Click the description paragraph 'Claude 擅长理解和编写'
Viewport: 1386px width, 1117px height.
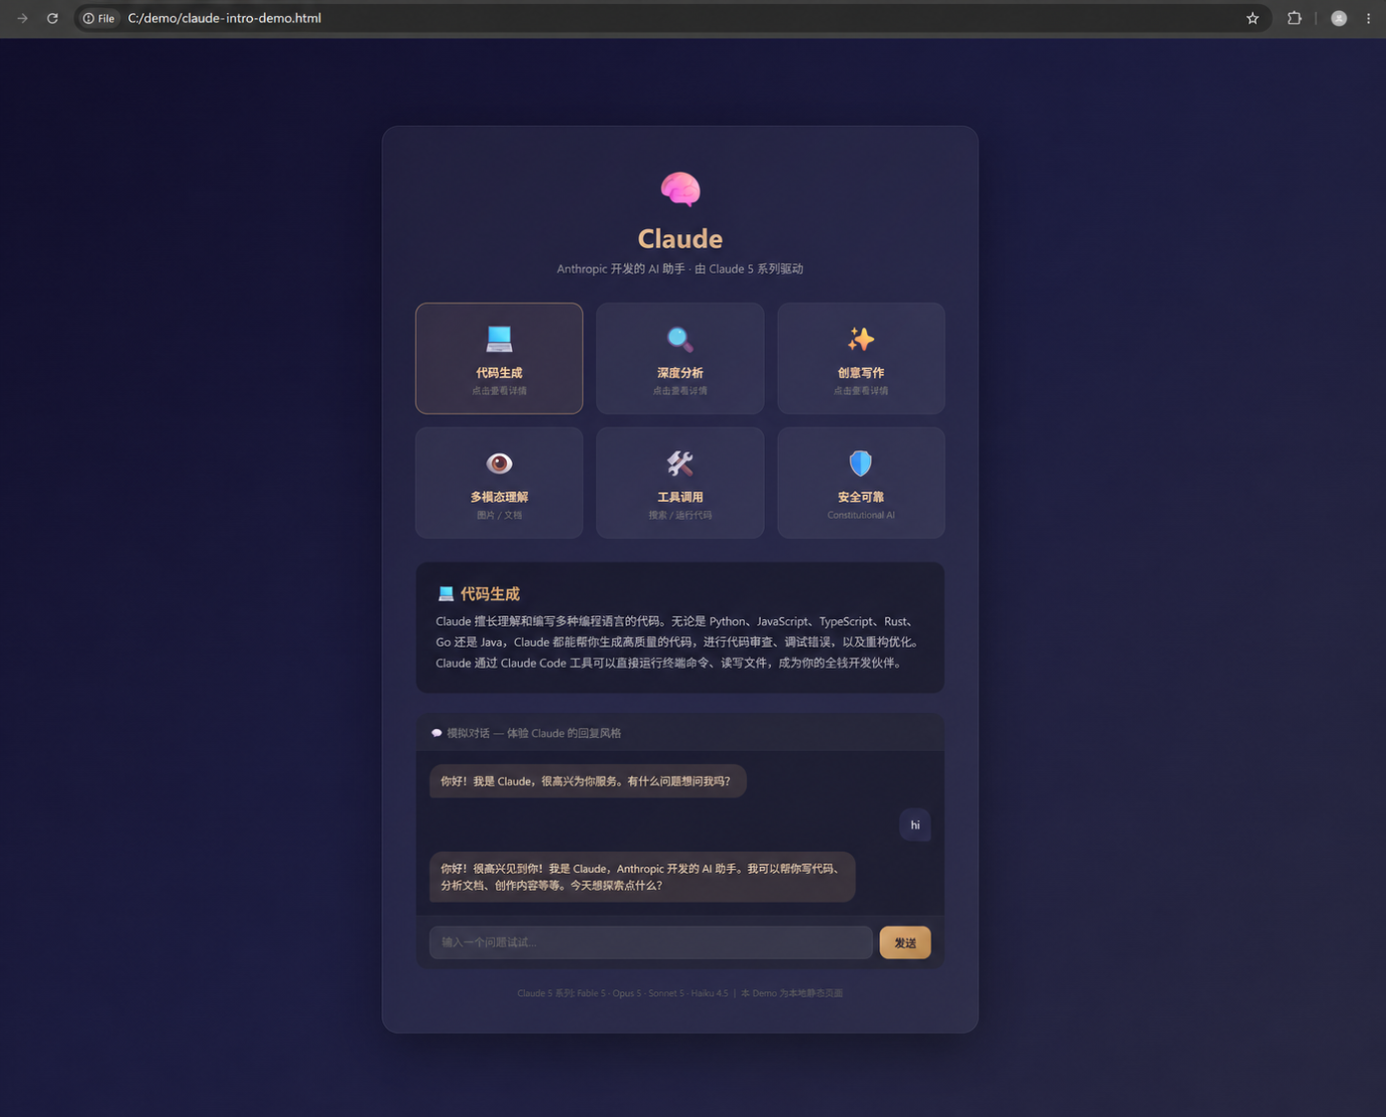pyautogui.click(x=678, y=642)
